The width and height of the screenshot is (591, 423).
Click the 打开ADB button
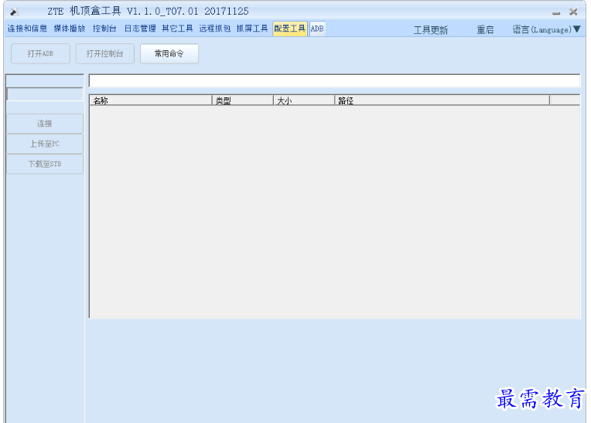pos(40,53)
